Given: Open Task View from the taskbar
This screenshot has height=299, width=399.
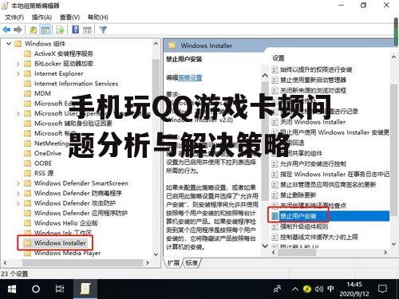Looking at the screenshot, I should point(60,289).
